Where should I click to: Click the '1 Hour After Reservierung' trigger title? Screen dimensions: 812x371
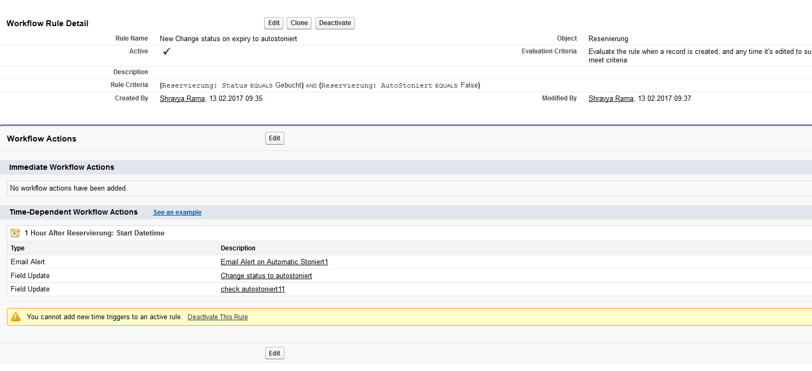(x=95, y=233)
